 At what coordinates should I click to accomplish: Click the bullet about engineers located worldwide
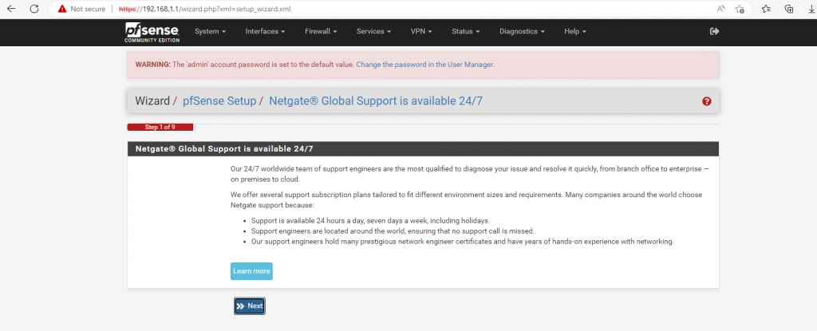(x=393, y=231)
